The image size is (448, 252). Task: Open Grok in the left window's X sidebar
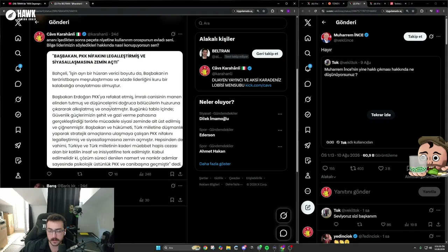[x=18, y=99]
